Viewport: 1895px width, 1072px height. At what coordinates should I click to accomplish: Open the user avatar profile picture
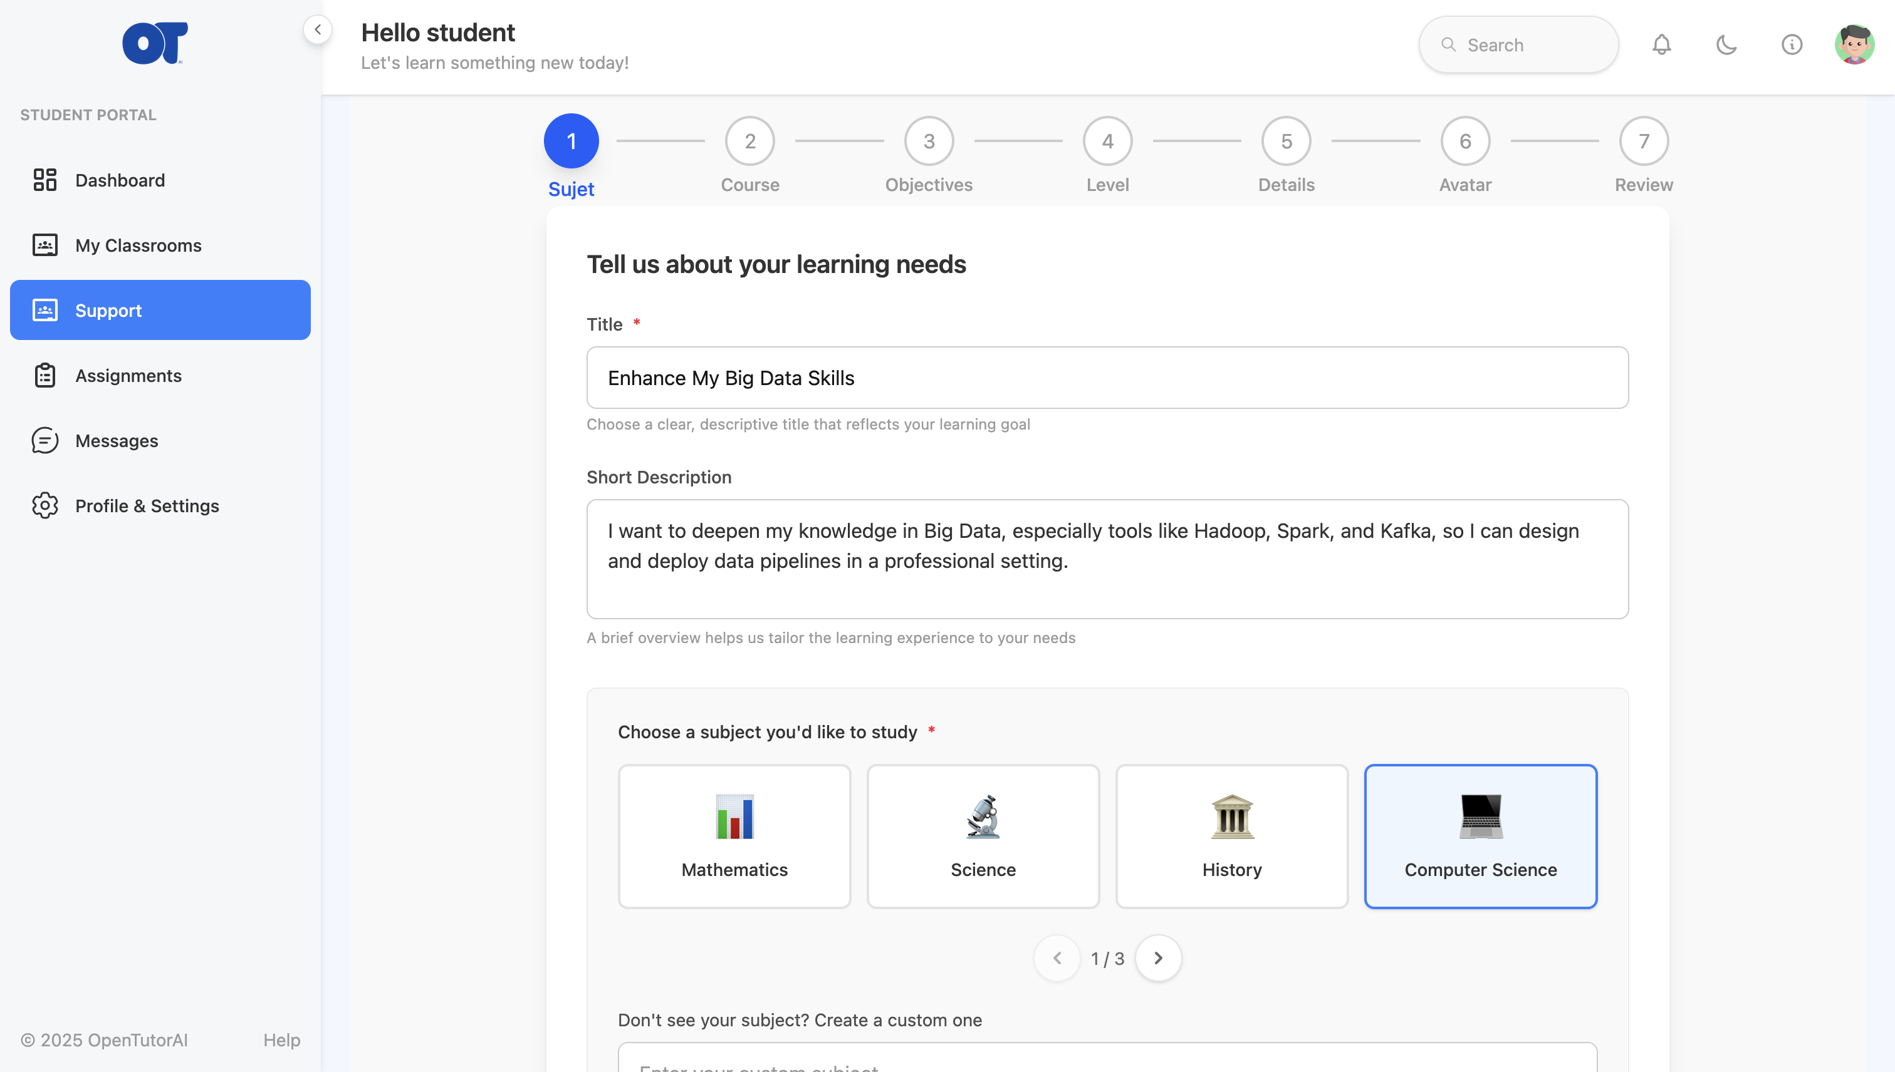(1854, 45)
